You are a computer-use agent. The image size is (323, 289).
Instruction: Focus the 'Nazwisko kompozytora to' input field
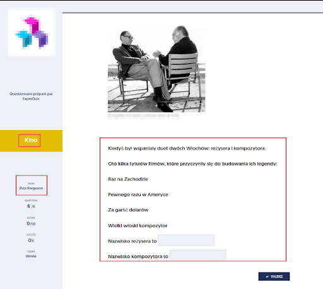pyautogui.click(x=197, y=256)
